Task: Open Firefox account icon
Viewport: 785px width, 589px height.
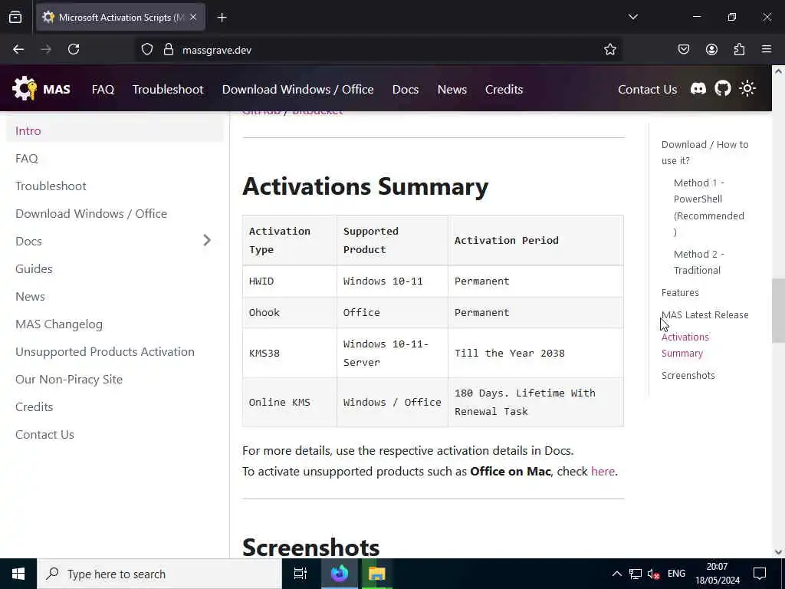Action: 711,49
